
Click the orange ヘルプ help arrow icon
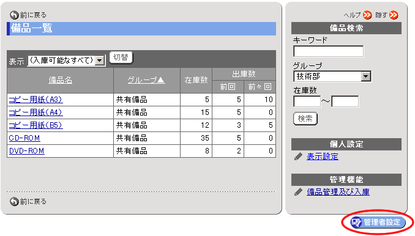(367, 15)
